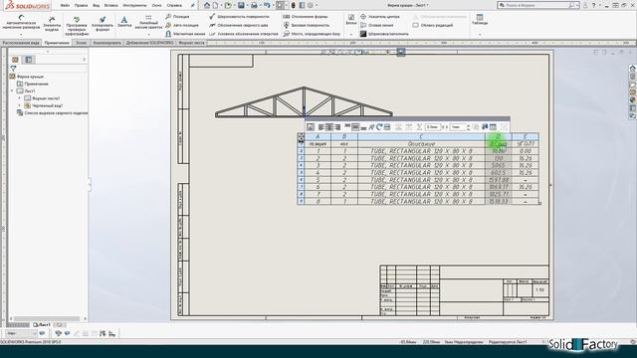
Task: Click the table move handle at top-left corner
Action: click(301, 137)
